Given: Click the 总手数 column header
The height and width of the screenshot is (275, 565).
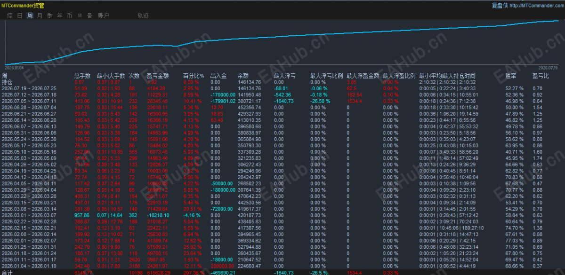Looking at the screenshot, I should click(x=82, y=76).
